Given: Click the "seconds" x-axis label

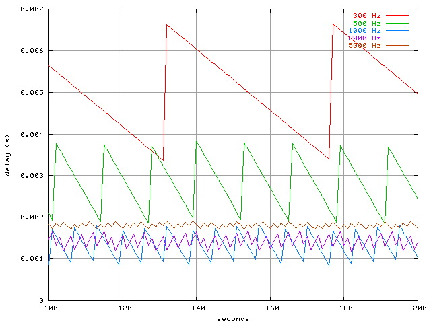Looking at the screenshot, I should [x=233, y=318].
